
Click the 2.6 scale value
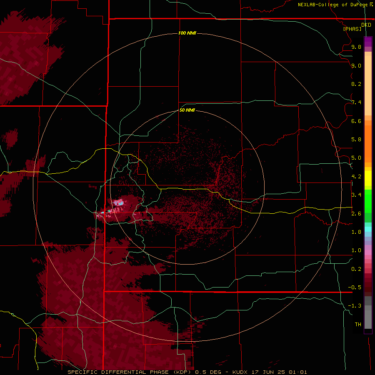click(x=356, y=214)
